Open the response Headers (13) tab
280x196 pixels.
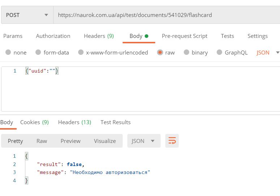coord(75,122)
